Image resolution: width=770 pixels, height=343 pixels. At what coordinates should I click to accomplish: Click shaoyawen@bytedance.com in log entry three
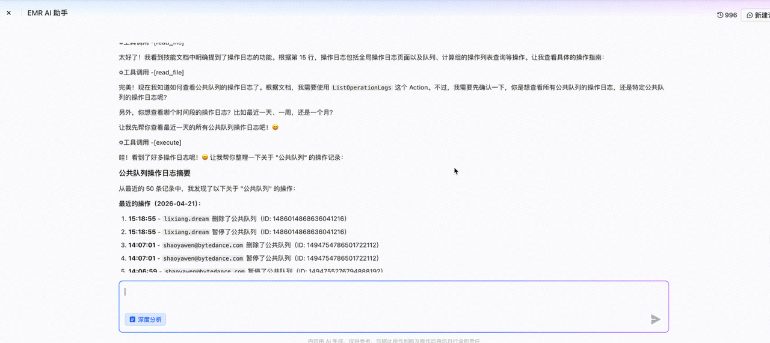pyautogui.click(x=203, y=245)
